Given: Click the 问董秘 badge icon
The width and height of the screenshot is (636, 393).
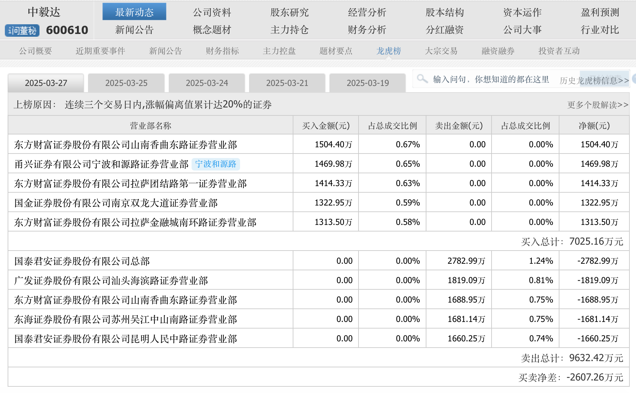Looking at the screenshot, I should pyautogui.click(x=22, y=30).
